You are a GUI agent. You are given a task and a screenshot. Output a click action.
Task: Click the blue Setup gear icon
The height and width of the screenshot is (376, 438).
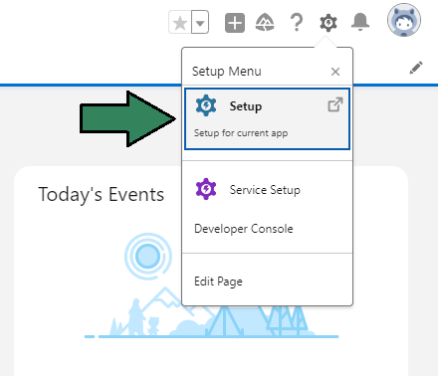click(x=206, y=105)
